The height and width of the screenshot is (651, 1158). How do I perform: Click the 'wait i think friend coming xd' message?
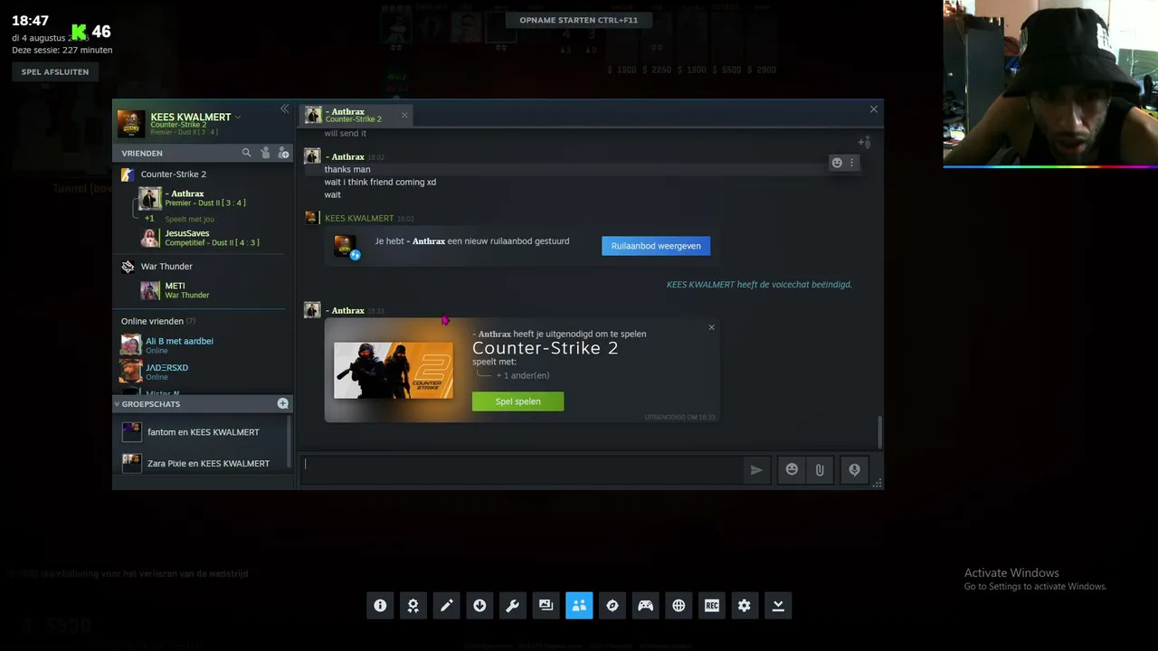tap(380, 182)
